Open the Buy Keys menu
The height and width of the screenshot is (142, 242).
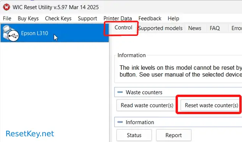(x=28, y=19)
